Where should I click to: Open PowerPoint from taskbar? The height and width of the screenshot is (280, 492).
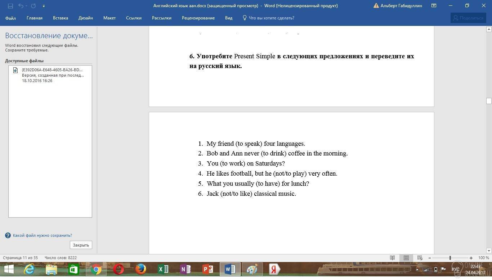pos(207,269)
